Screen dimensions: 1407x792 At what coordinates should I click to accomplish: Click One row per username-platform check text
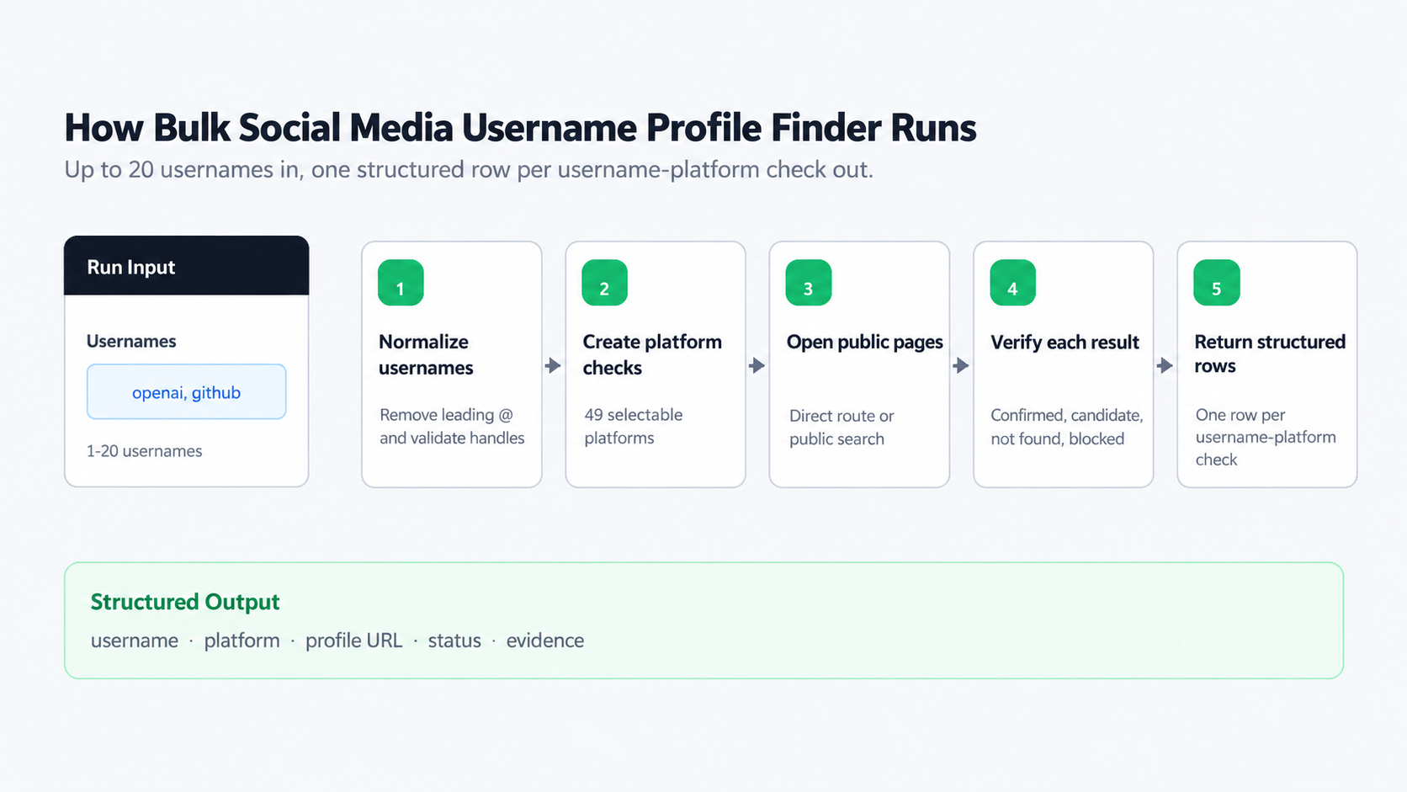pyautogui.click(x=1266, y=437)
